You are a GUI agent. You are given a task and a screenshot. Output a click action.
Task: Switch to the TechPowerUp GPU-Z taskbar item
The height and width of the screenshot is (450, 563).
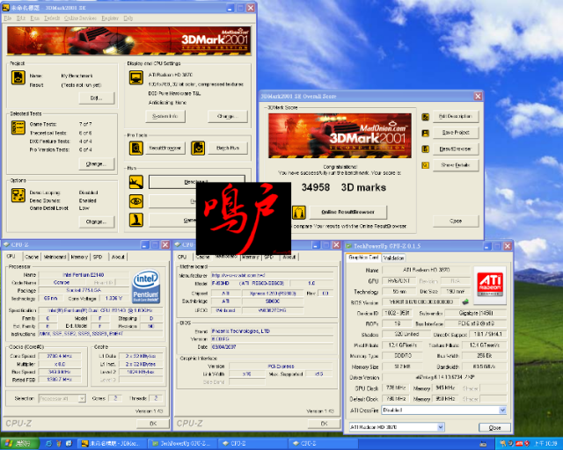click(182, 444)
